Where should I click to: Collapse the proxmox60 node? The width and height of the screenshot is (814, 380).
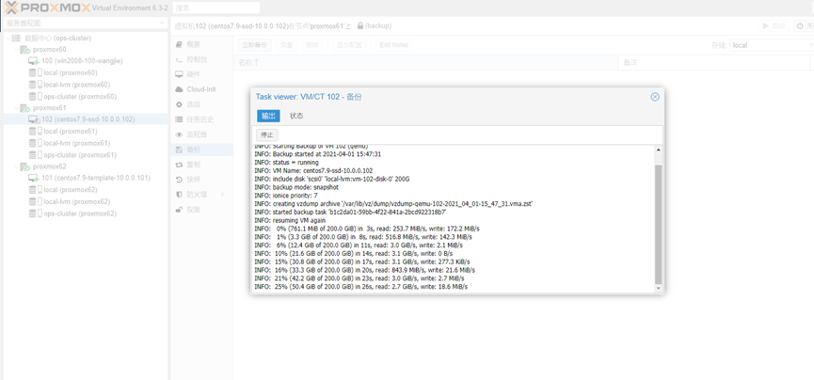point(16,50)
